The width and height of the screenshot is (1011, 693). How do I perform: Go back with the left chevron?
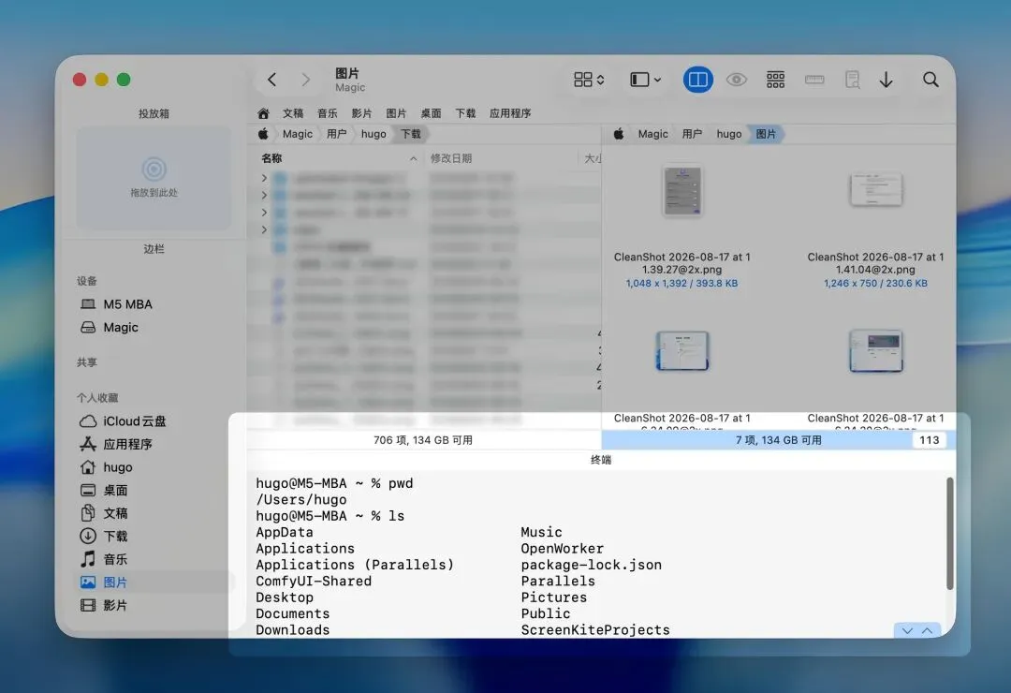coord(272,80)
